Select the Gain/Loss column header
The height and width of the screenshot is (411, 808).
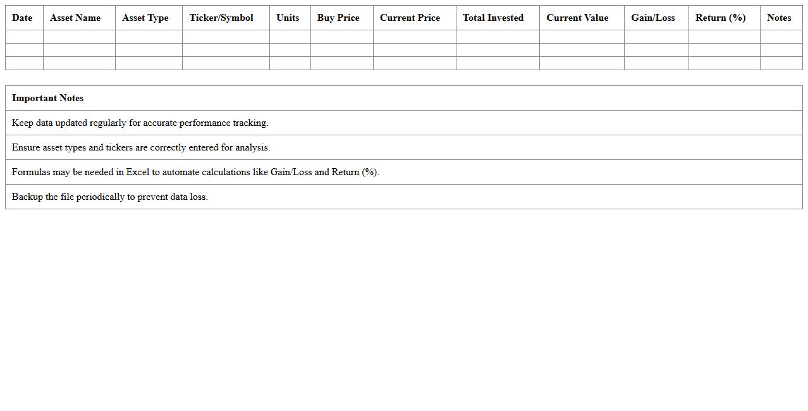click(653, 18)
